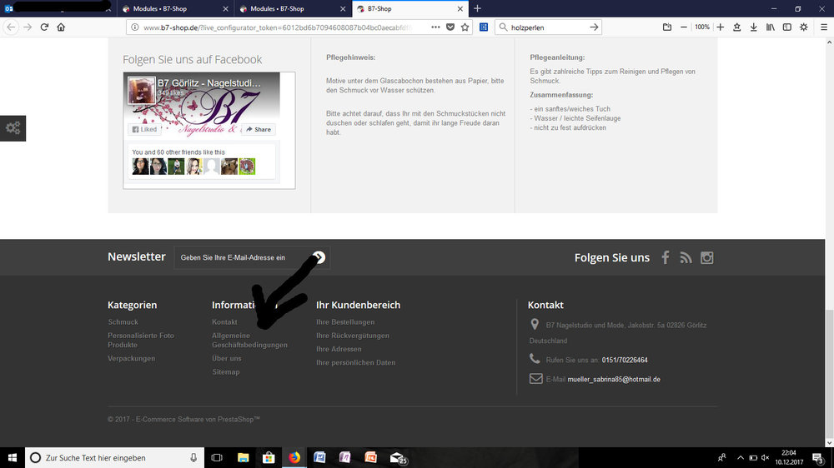Viewport: 834px width, 468px height.
Task: Open the shop's Instagram icon
Action: 707,257
